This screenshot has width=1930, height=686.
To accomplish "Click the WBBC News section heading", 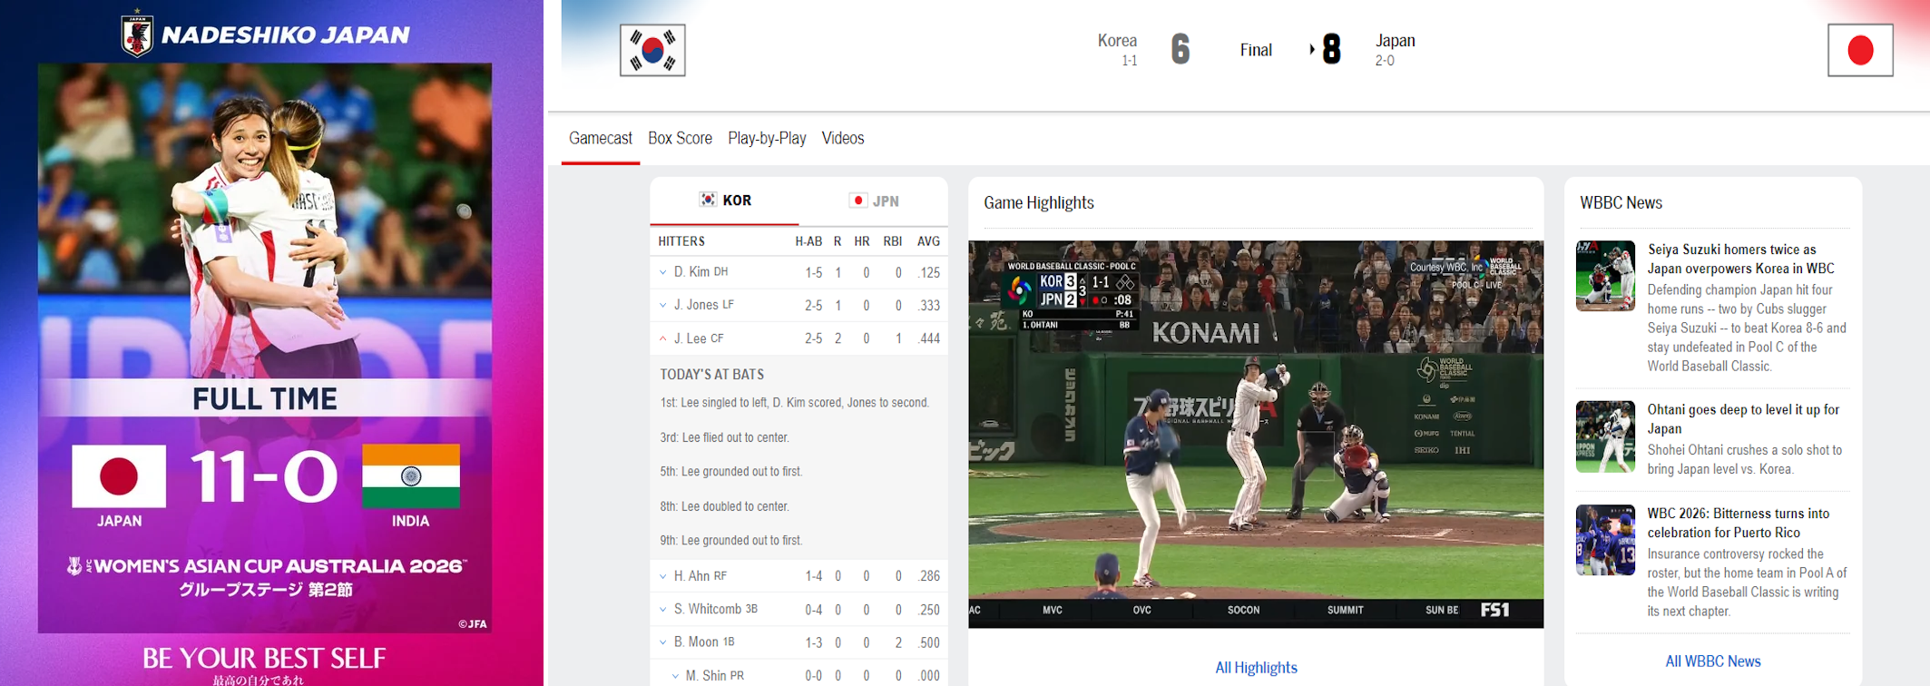I will (1621, 202).
